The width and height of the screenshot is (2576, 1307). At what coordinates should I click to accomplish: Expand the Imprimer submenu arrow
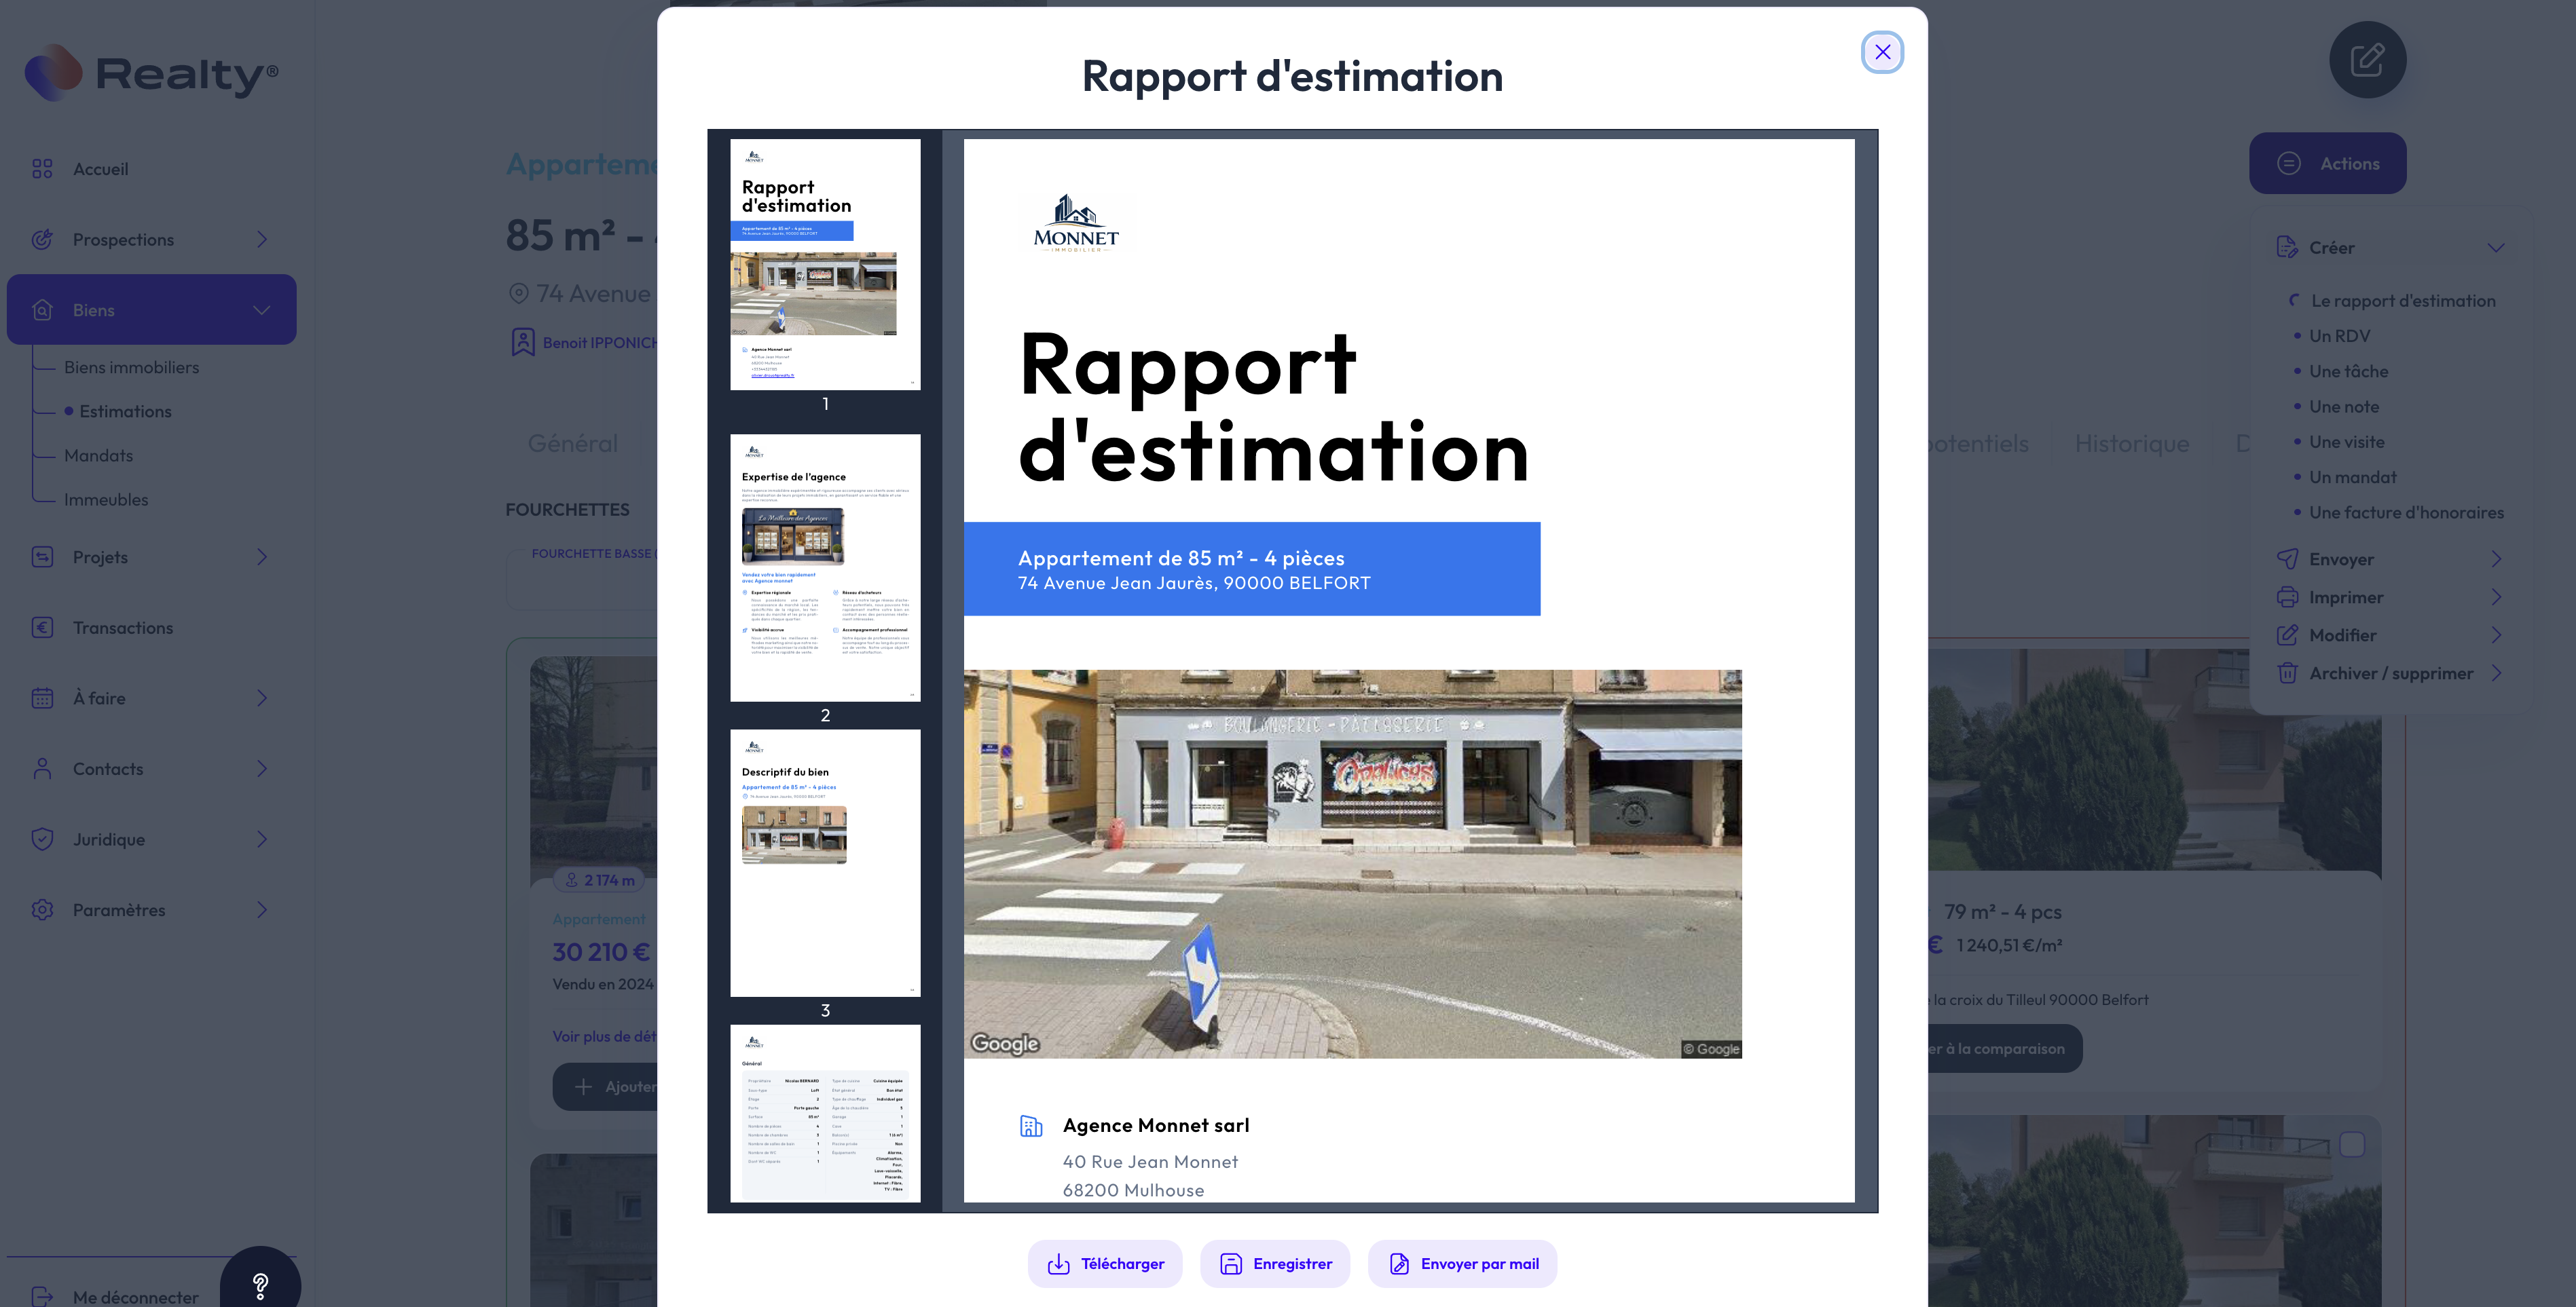(2496, 598)
